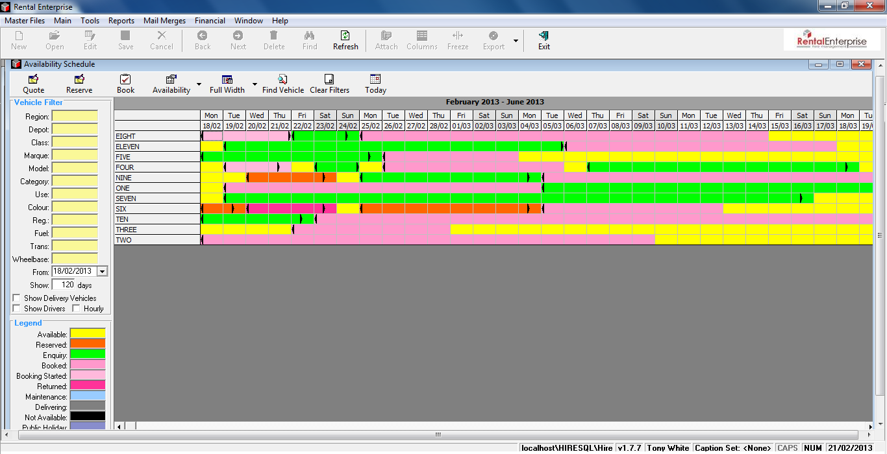Enable Show Delivery Vehicles checkbox
Viewport: 887px width, 454px height.
pyautogui.click(x=16, y=298)
